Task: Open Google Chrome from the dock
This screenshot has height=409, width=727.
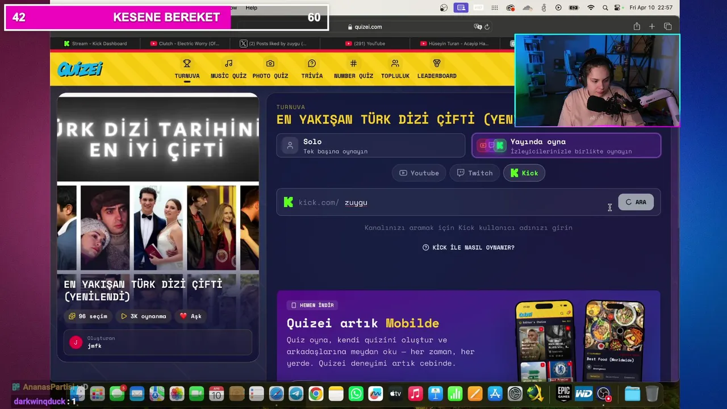Action: 316,393
